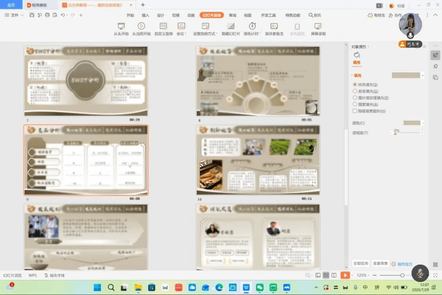Open the 会议 meeting dropdown
The image size is (442, 295).
(181, 34)
